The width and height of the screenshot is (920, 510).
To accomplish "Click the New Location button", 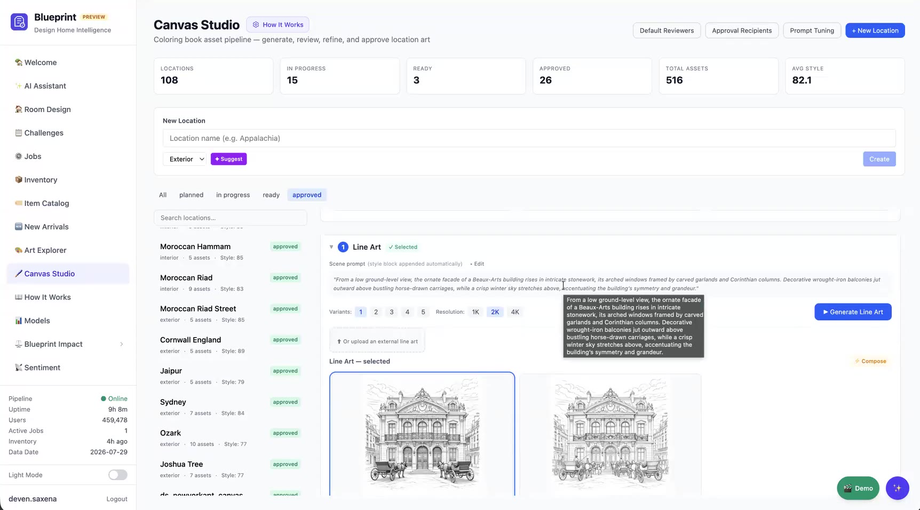I will coord(875,30).
